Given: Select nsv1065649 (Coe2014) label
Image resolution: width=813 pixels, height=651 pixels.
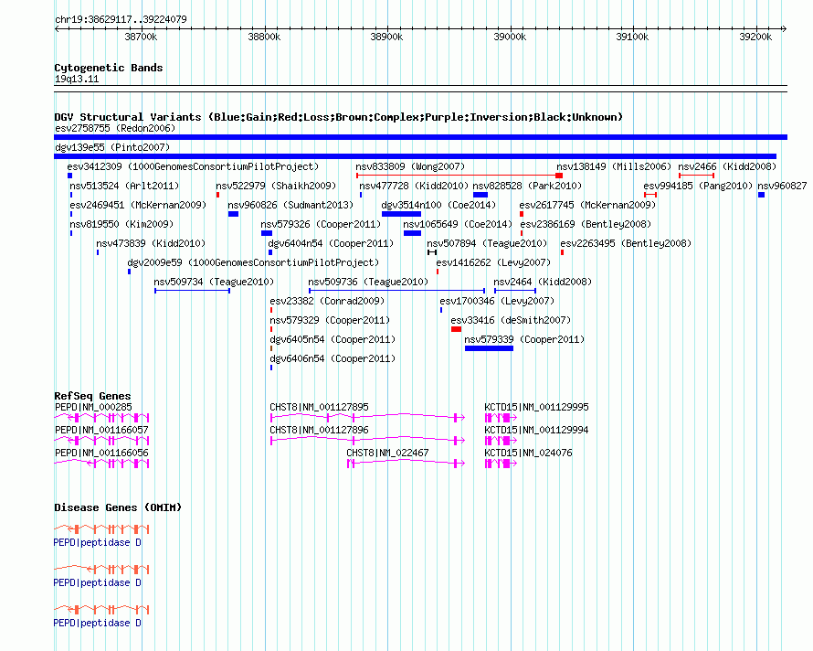Looking at the screenshot, I should (458, 224).
